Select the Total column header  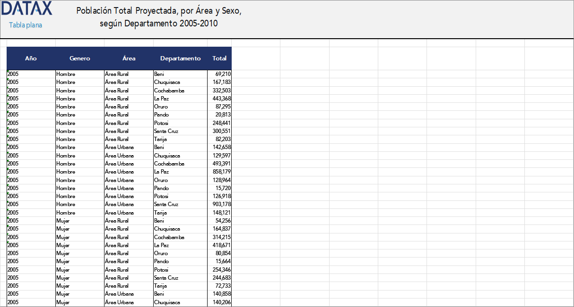(219, 58)
